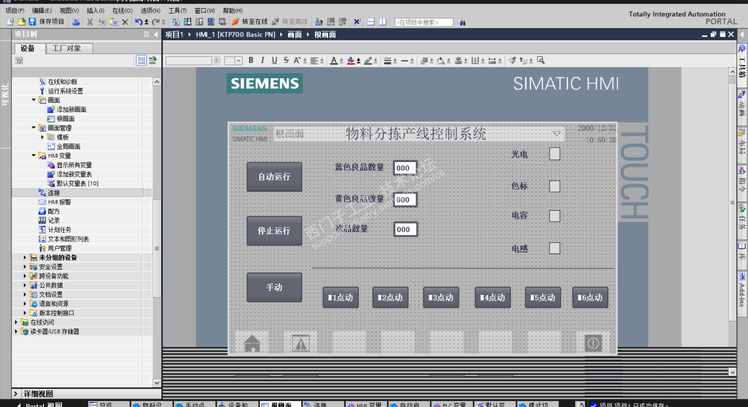Screen dimensions: 748x407
Task: Click the power icon on HMI screen
Action: pyautogui.click(x=593, y=343)
